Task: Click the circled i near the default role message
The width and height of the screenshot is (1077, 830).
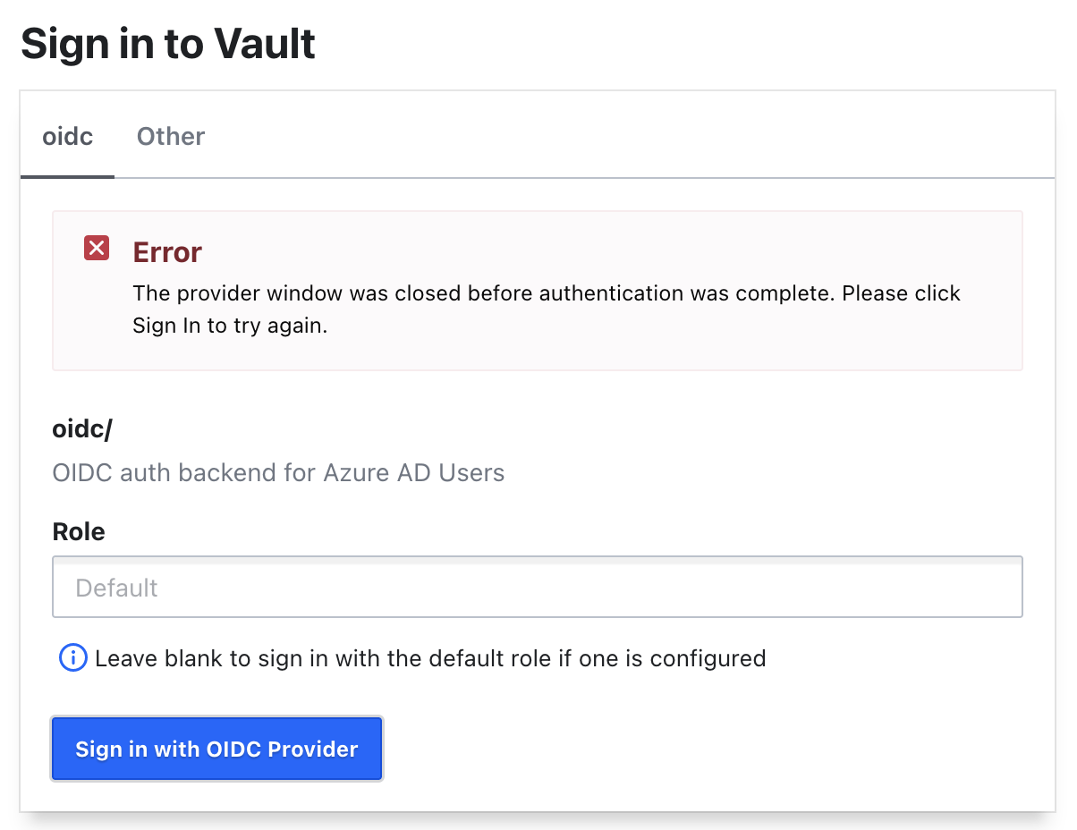Action: 72,658
